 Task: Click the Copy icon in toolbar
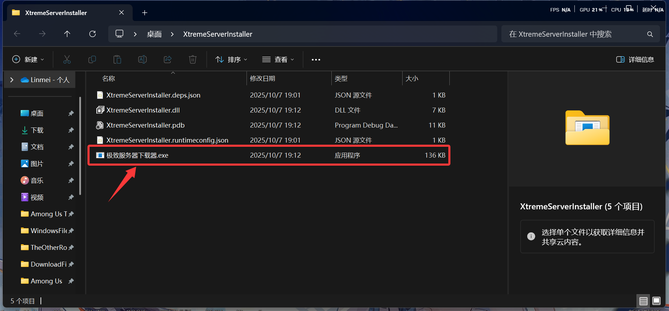point(92,59)
